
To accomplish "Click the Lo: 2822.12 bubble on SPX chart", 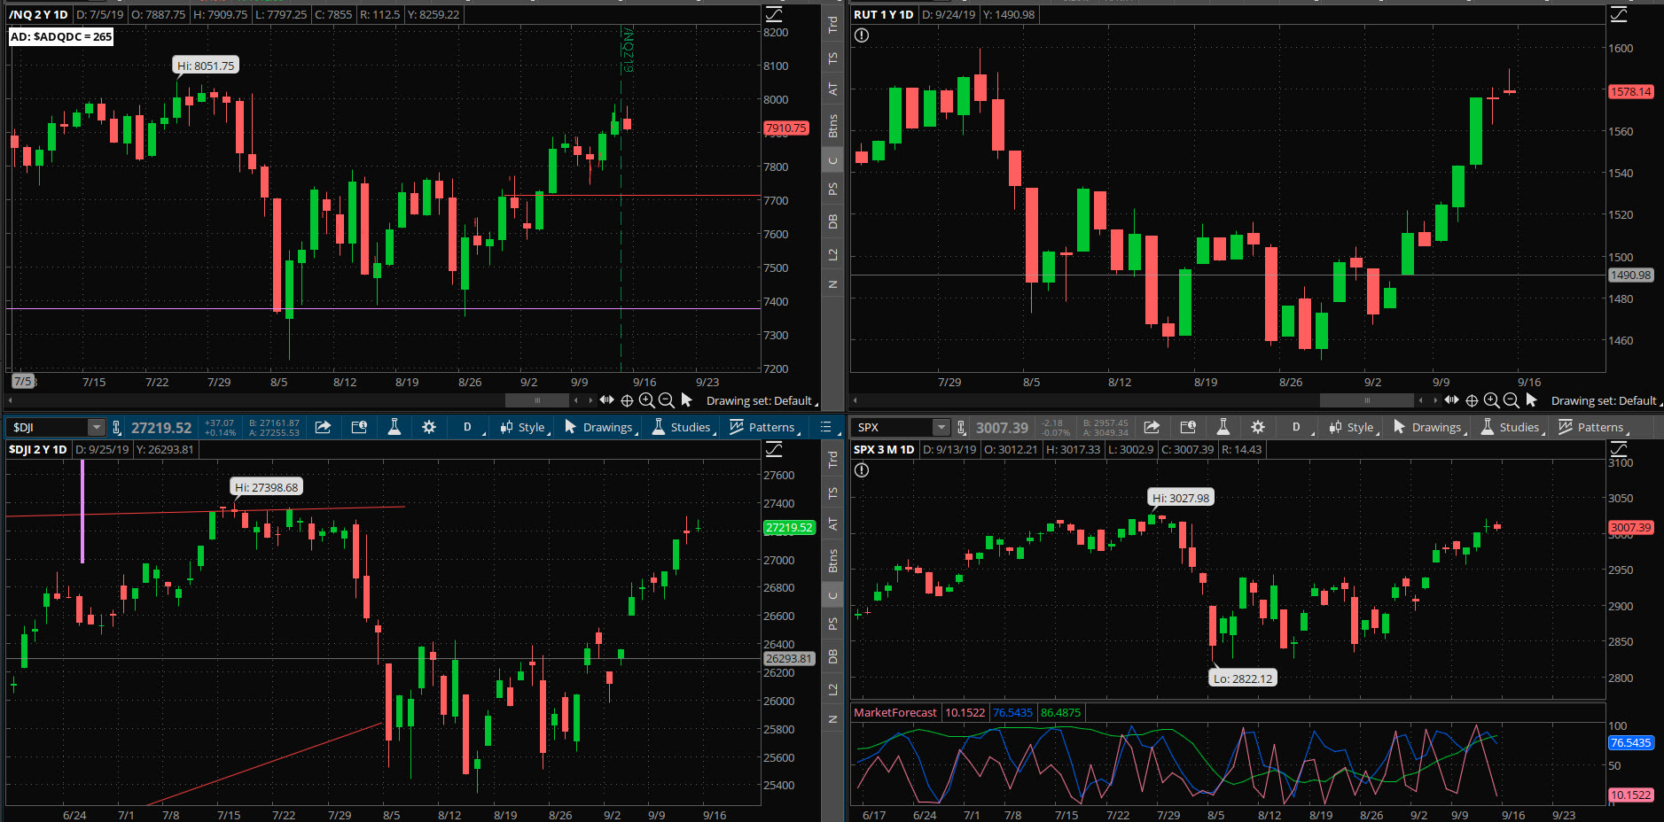I will pos(1243,679).
